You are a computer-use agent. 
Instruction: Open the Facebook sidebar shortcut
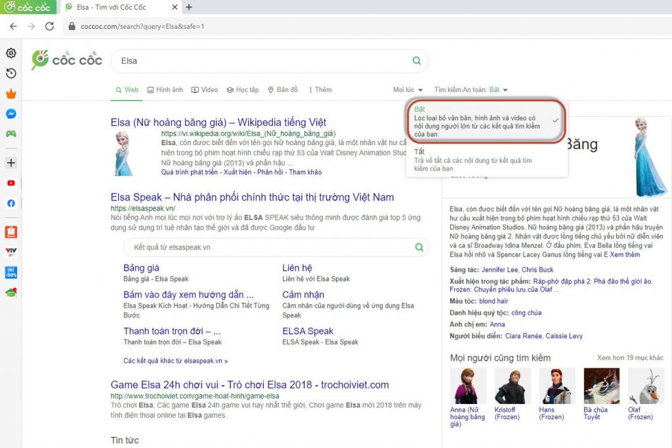11,203
